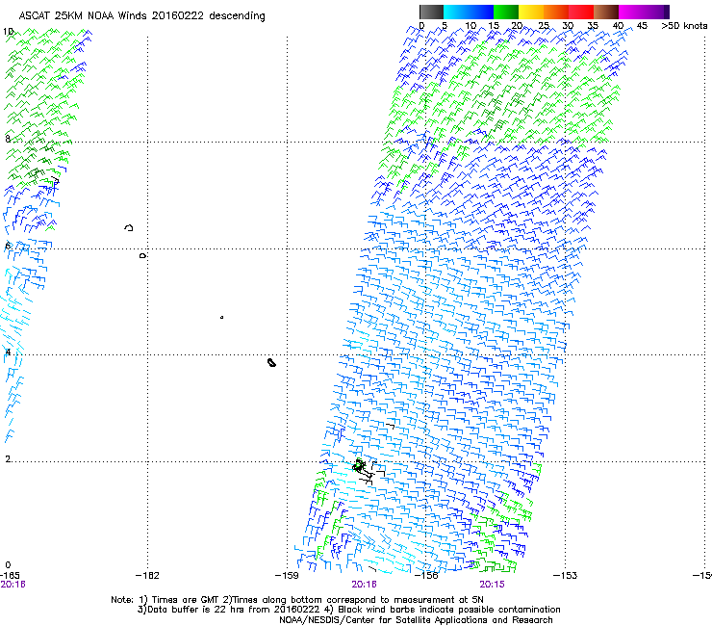
Task: Click the green 15-20 knots color swatch
Action: [506, 12]
